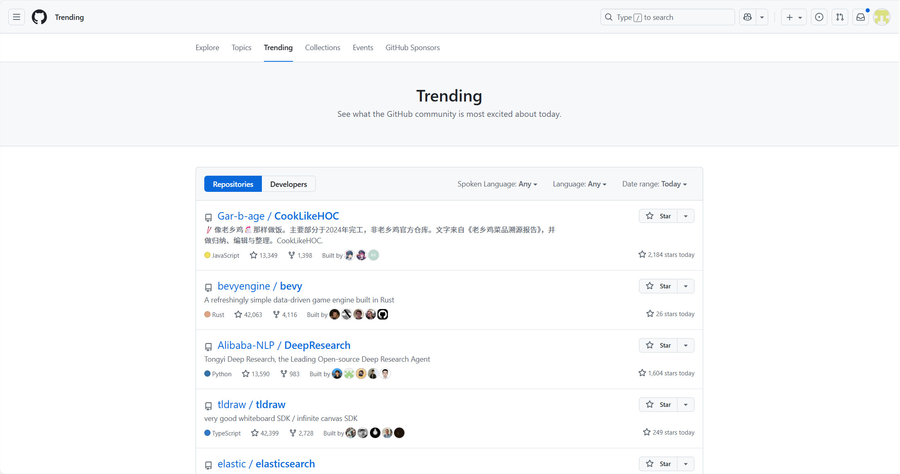
Task: Star the Alibaba-NLP DeepResearch repository
Action: (x=658, y=345)
